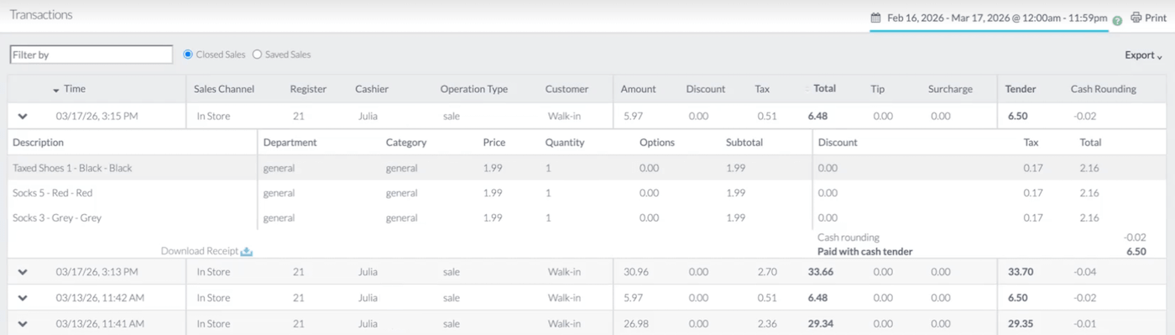
Task: Sort by the Operation Type column header
Action: pos(474,89)
